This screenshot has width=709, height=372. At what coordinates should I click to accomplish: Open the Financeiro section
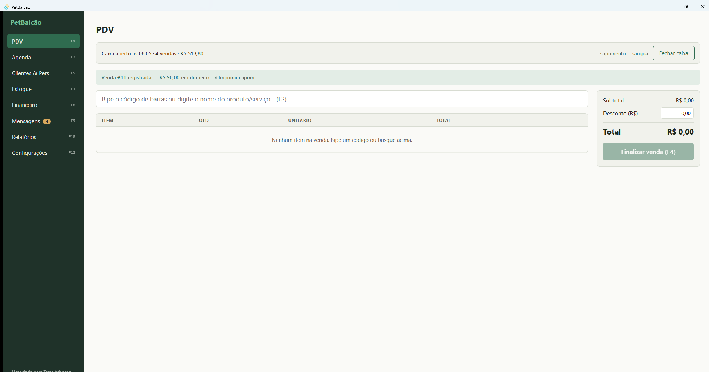click(44, 105)
